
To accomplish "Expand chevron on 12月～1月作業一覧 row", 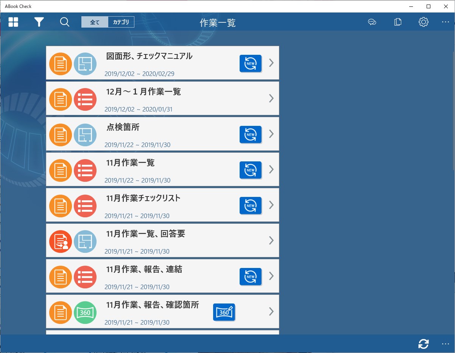I will (x=271, y=98).
